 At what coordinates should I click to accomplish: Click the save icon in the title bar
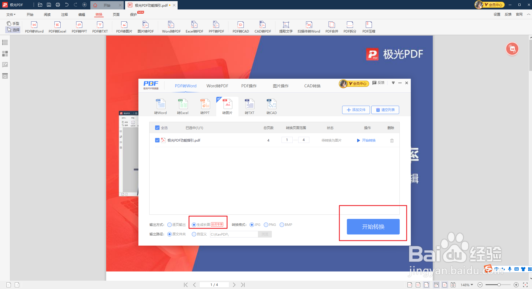click(x=49, y=5)
